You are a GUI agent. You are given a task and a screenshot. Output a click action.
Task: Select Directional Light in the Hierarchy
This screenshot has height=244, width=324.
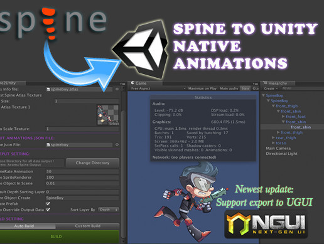pyautogui.click(x=281, y=154)
